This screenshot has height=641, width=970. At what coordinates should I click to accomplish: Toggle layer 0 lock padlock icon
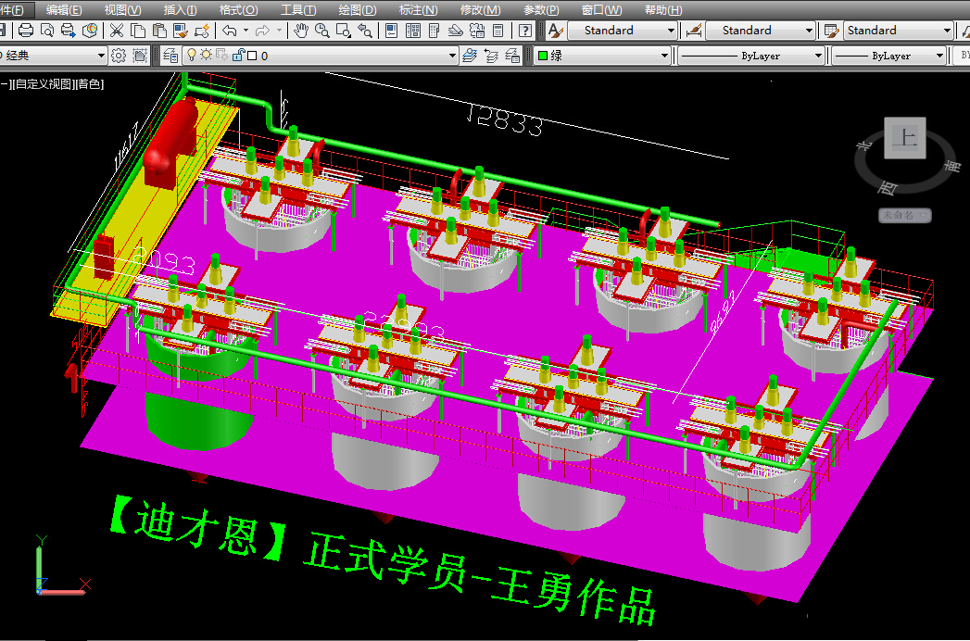point(237,56)
